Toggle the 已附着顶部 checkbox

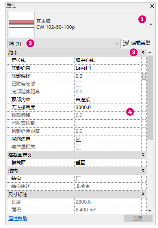pos(78,124)
